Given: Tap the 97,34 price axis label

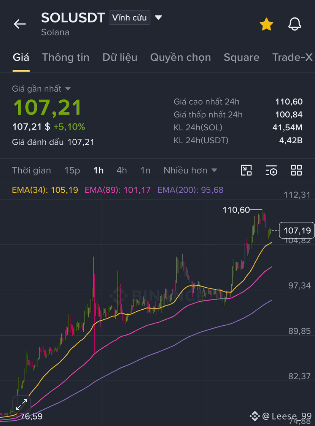Looking at the screenshot, I should pyautogui.click(x=299, y=285).
